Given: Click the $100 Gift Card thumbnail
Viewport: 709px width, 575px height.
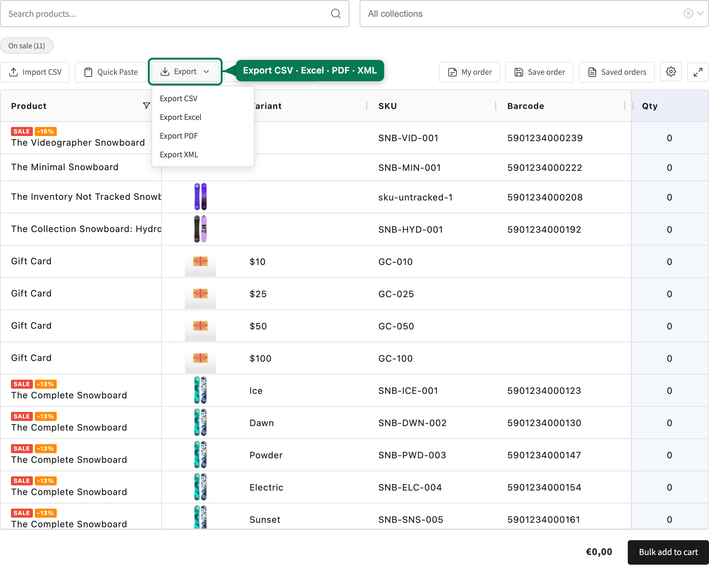Looking at the screenshot, I should [200, 358].
